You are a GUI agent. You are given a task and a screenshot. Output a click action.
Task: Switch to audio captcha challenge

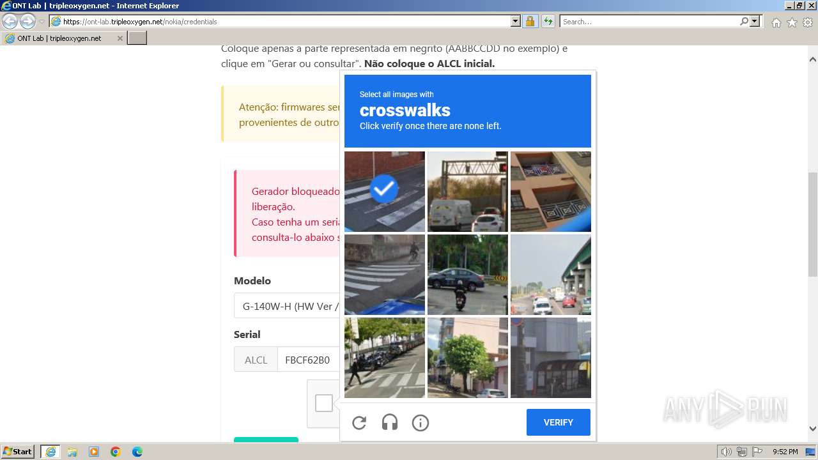pos(390,422)
